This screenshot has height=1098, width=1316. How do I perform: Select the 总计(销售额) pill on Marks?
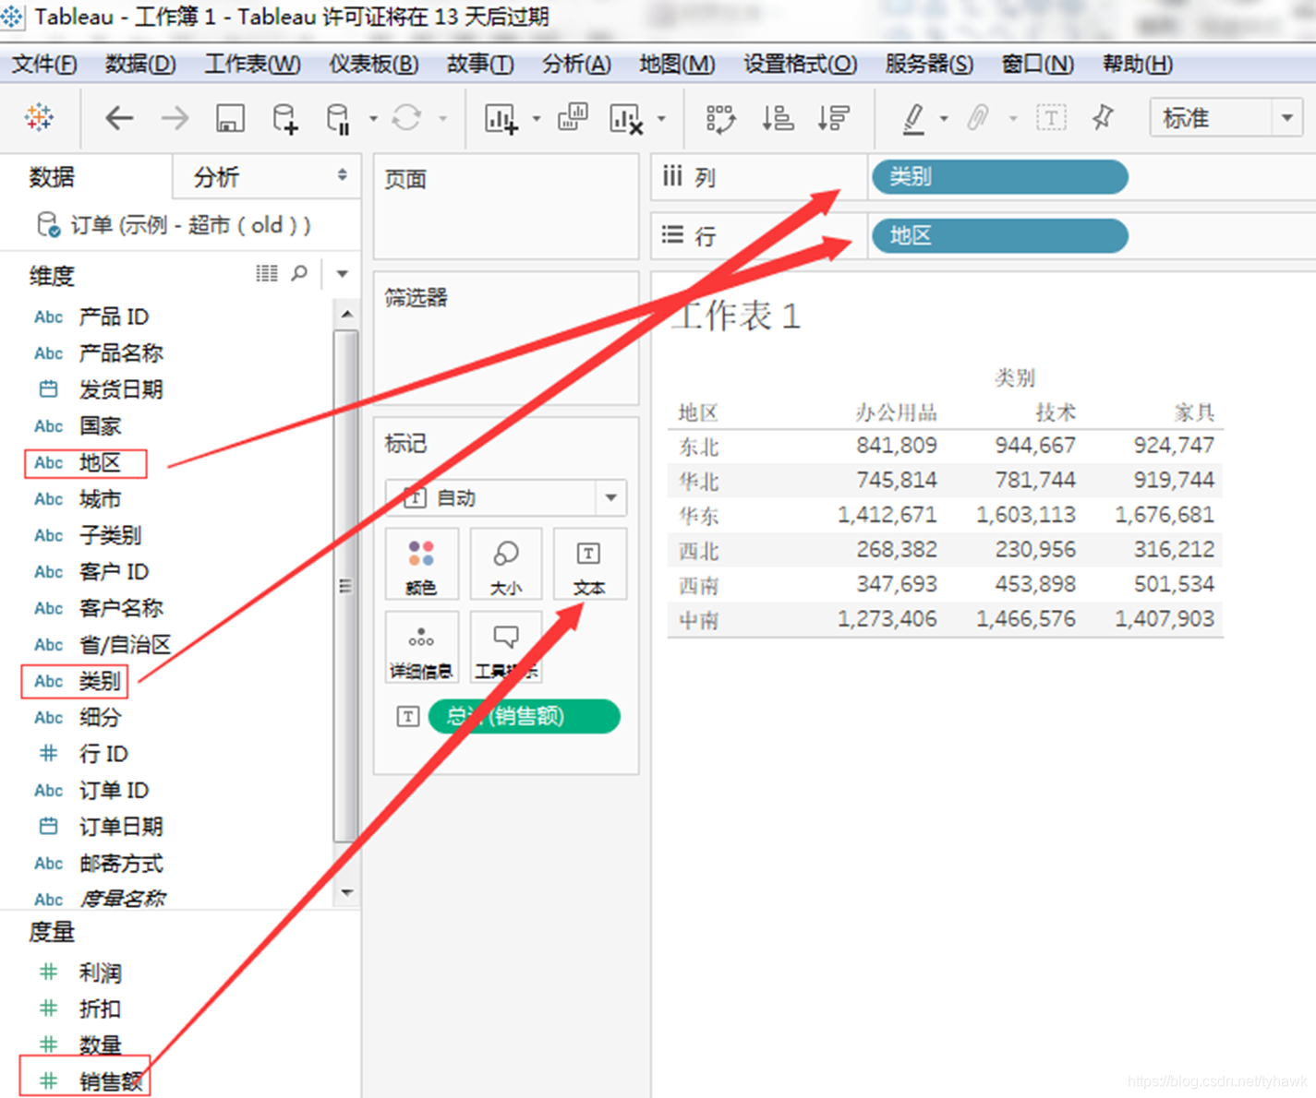524,716
